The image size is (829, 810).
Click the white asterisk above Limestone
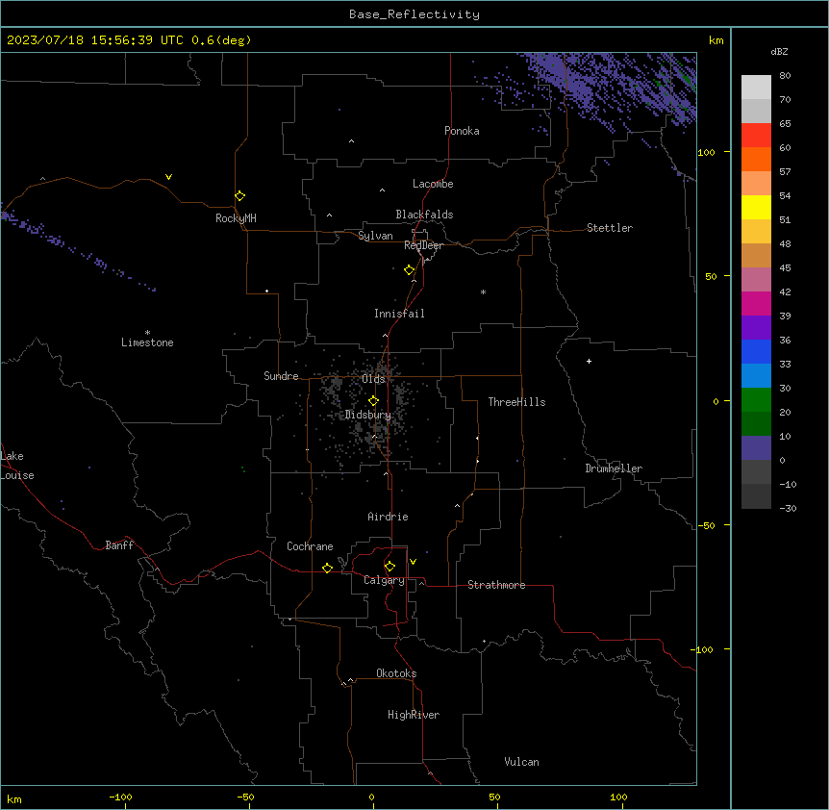point(147,333)
